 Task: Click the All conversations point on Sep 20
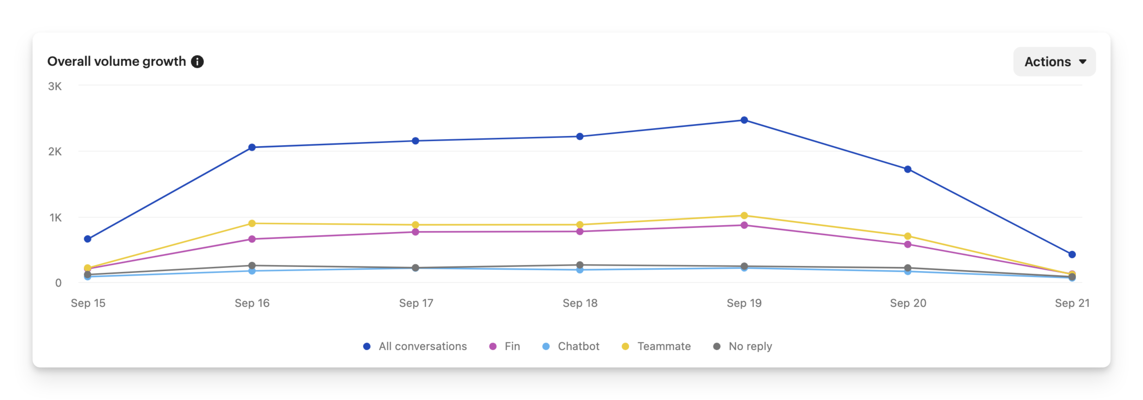point(908,169)
